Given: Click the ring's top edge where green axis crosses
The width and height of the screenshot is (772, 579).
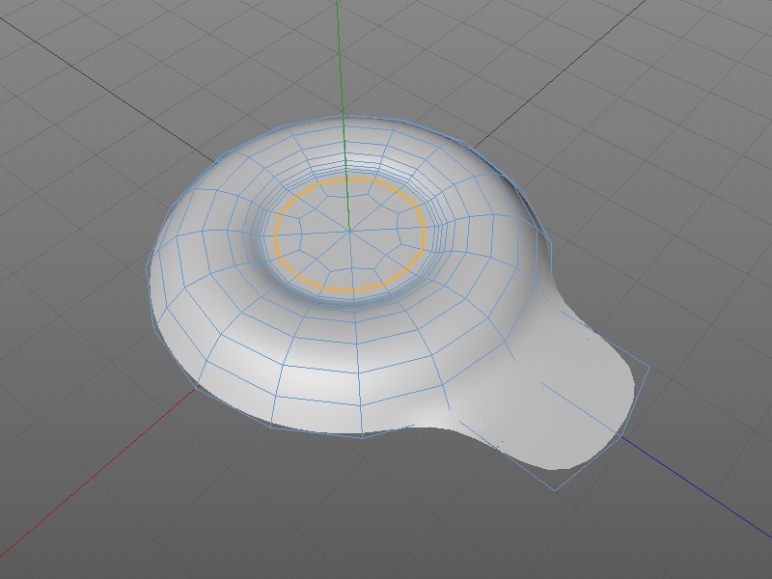Looking at the screenshot, I should [343, 119].
